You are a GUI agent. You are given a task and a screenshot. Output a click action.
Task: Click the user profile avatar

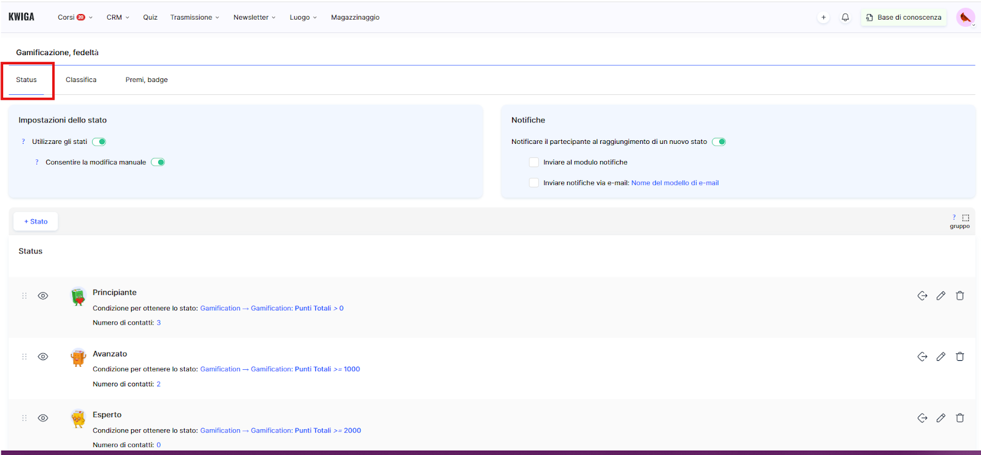[965, 17]
